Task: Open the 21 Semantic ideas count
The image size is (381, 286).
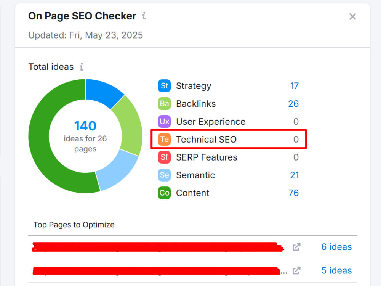Action: click(294, 175)
